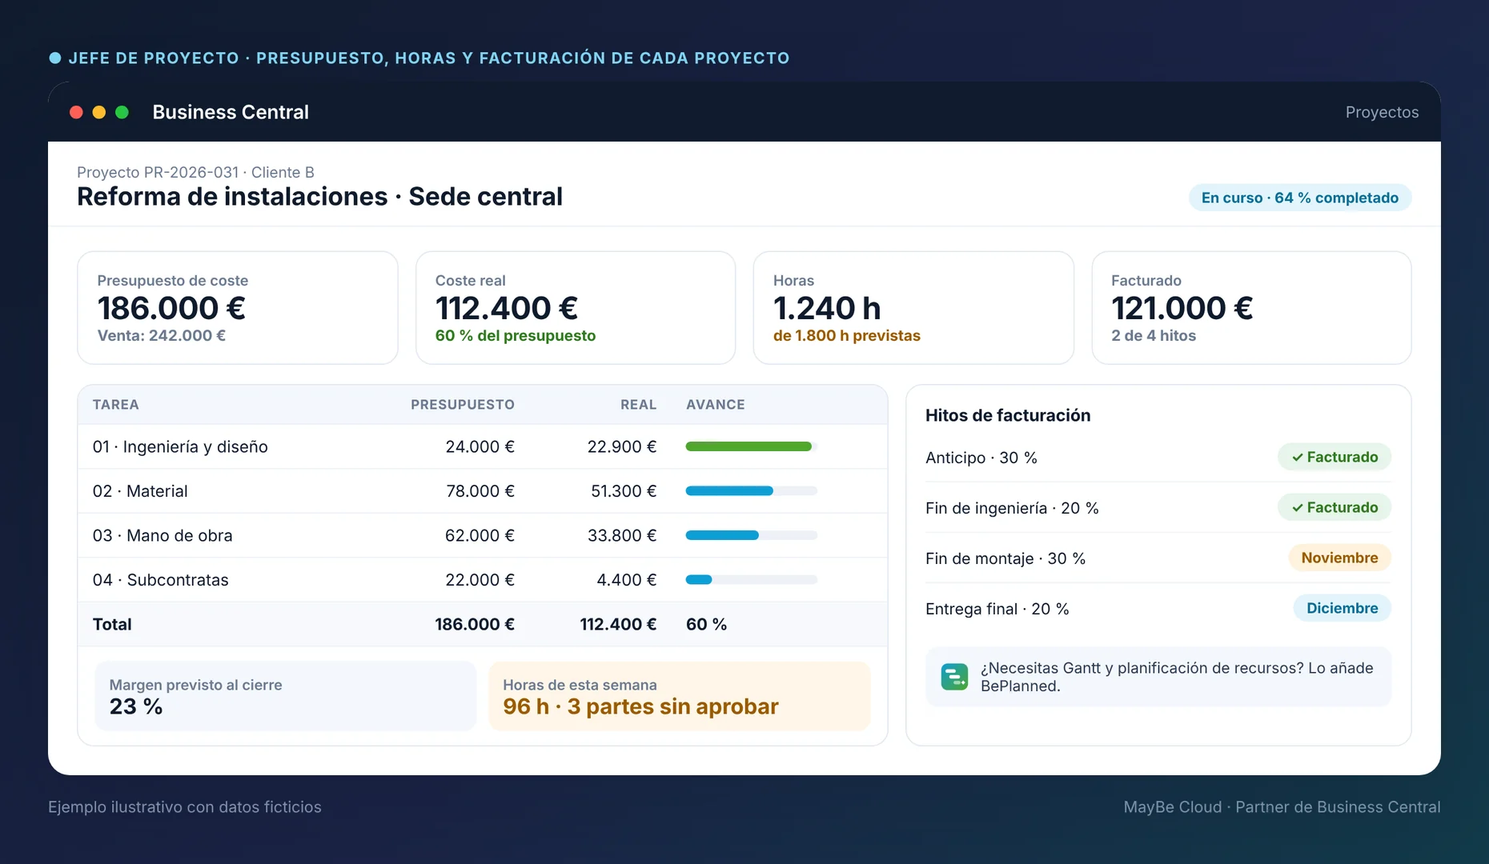Select row '04 · Subcontratas'
Image resolution: width=1489 pixels, height=864 pixels.
click(483, 580)
